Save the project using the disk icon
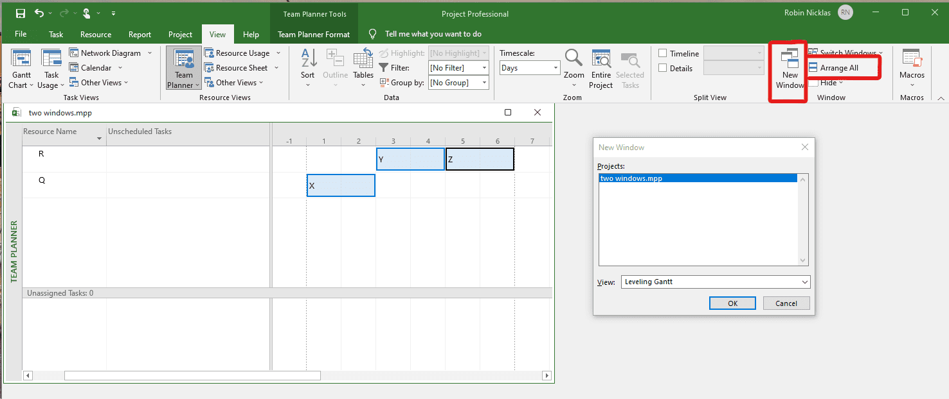949x399 pixels. coord(20,13)
